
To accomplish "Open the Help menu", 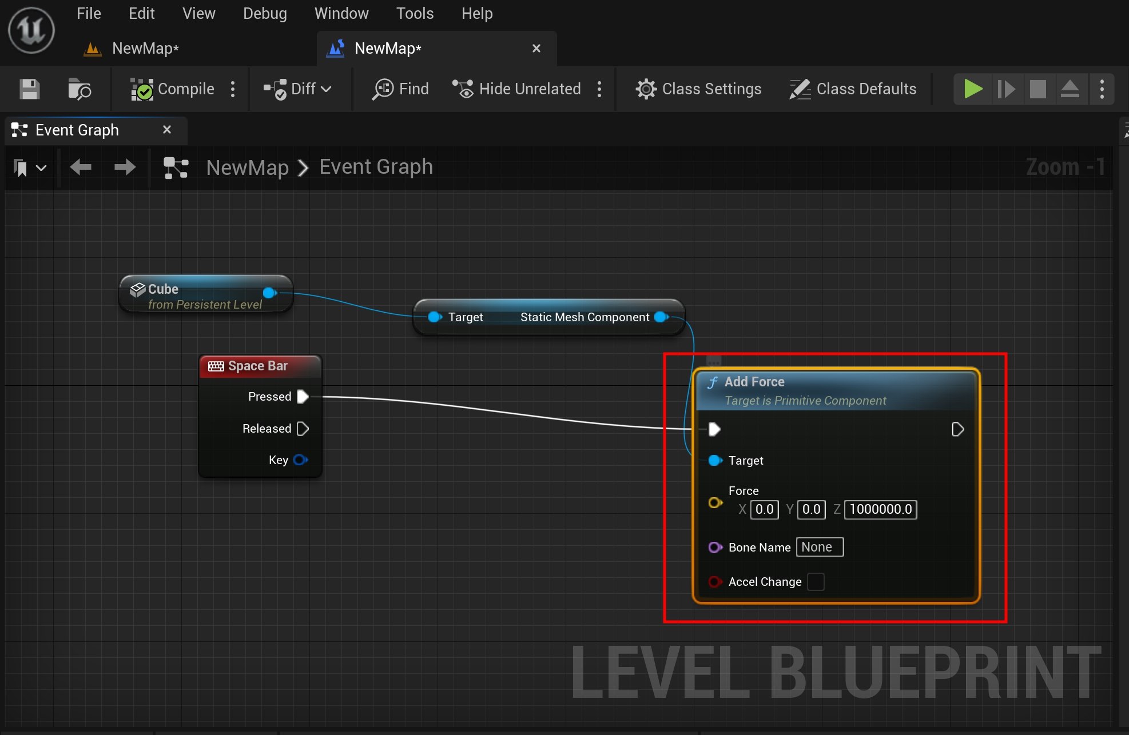I will [477, 13].
